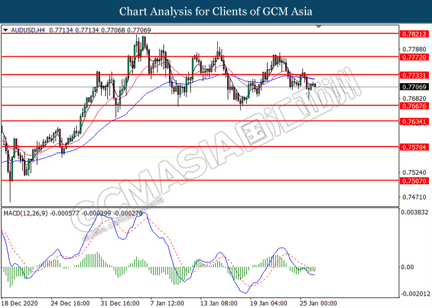
Task: Click the MACD zero level 0.00 label
Action: [x=407, y=267]
